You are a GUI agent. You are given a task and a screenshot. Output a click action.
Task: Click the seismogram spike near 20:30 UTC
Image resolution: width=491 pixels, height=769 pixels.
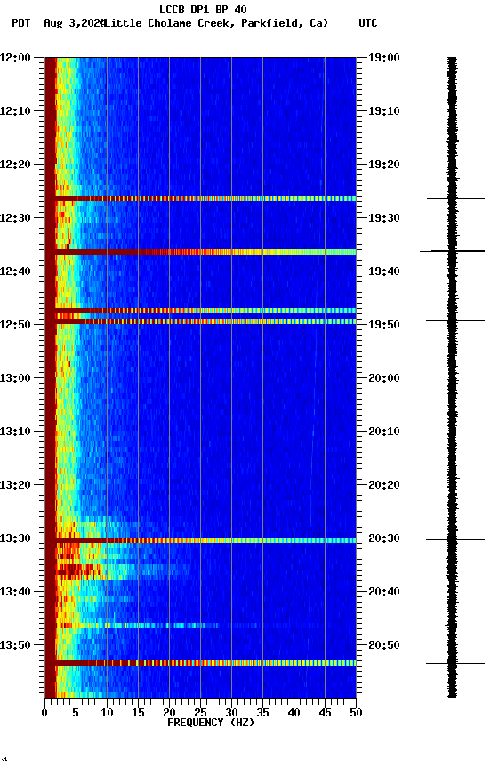455,540
